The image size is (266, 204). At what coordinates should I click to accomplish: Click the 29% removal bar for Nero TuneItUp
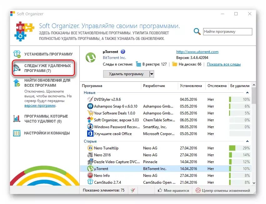[240, 148]
